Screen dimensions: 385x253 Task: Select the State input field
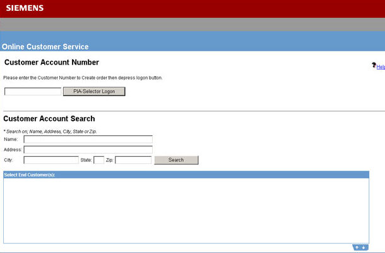click(98, 160)
